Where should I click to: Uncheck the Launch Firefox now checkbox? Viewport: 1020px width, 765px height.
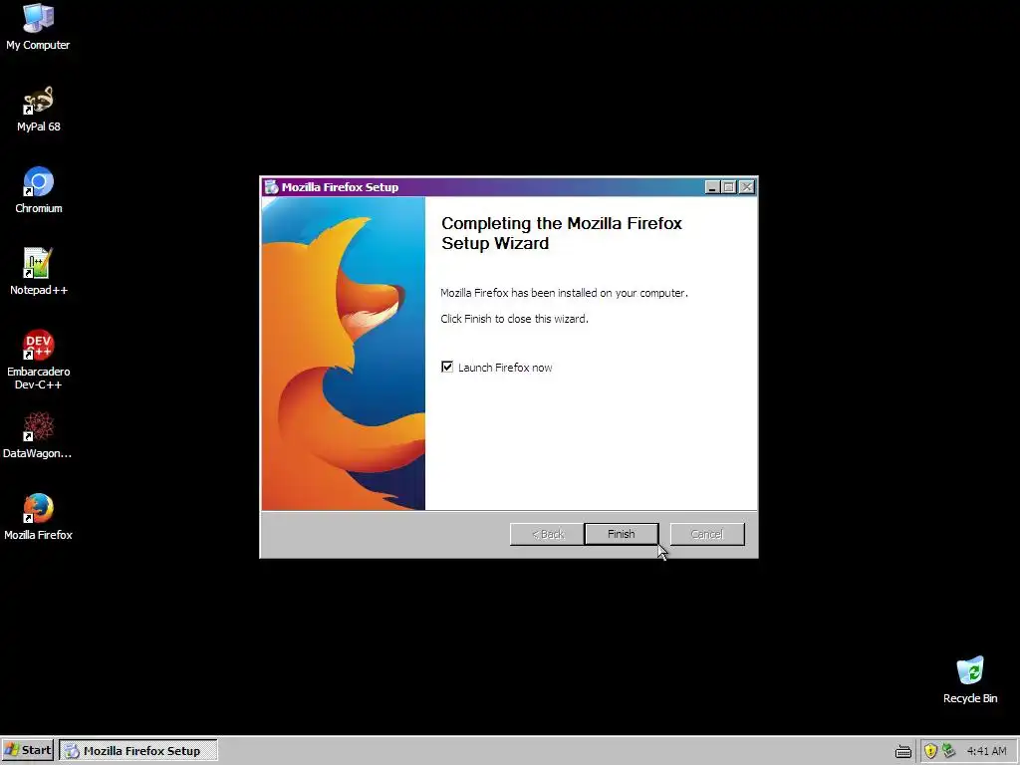click(447, 367)
